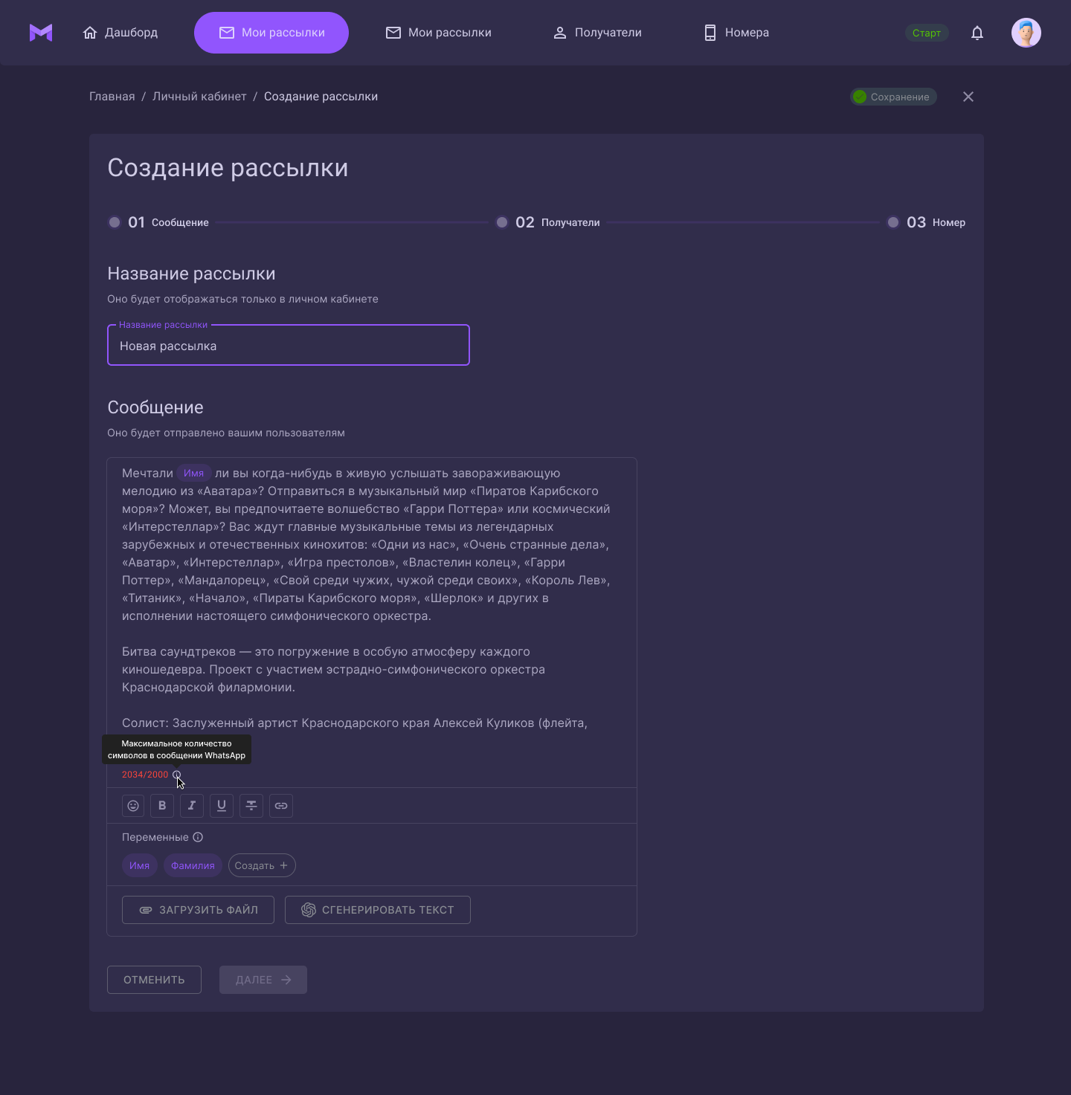Click the Личный кабинет breadcrumb link
Image resolution: width=1071 pixels, height=1095 pixels.
pos(199,97)
